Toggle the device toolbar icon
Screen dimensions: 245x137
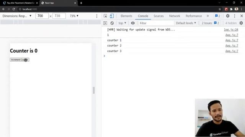coord(112,16)
